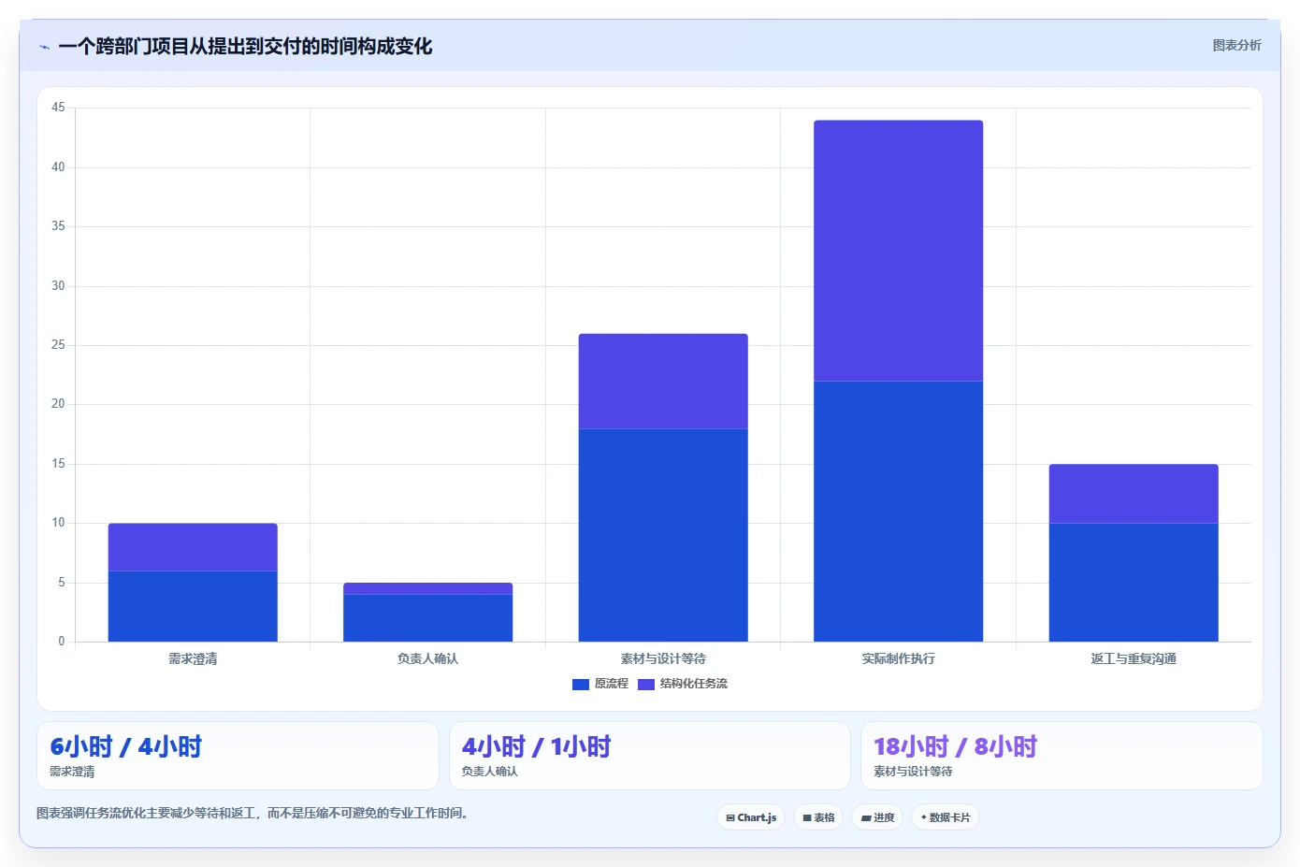The height and width of the screenshot is (867, 1300).
Task: Click the 需求澄清 caption under 6小时 / 4小时
Action: (72, 772)
